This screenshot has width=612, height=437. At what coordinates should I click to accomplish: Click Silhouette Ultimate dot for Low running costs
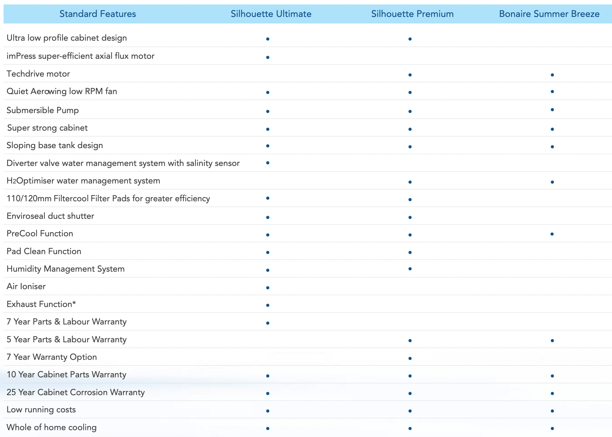tap(268, 411)
